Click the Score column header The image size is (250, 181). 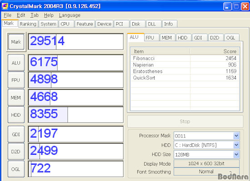pyautogui.click(x=214, y=51)
